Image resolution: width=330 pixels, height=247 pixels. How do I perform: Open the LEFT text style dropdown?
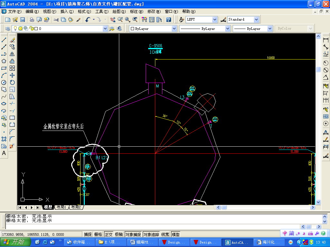(214, 20)
